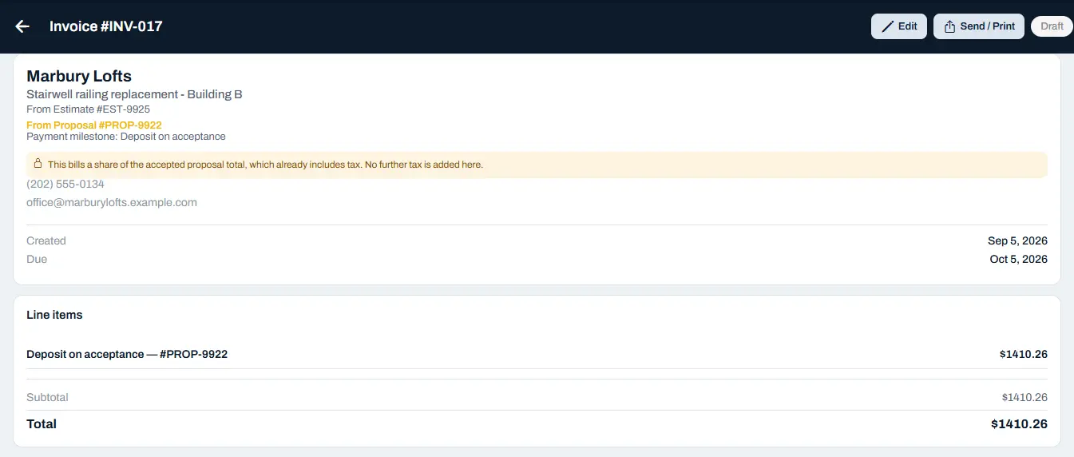Click the Oct 5, 2026 due date
The width and height of the screenshot is (1074, 457).
point(1018,259)
